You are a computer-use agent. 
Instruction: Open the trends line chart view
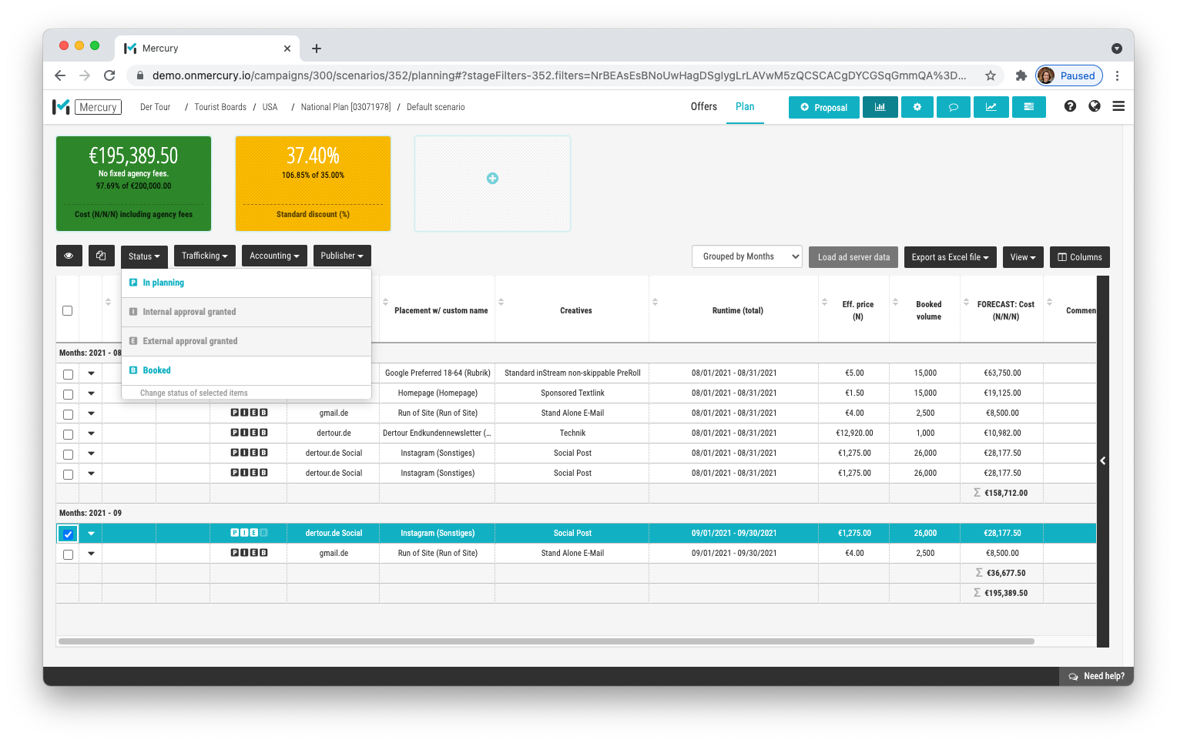tap(991, 107)
